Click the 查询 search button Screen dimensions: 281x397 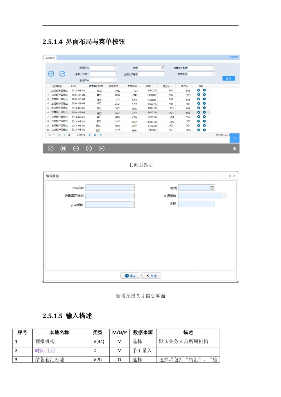[x=228, y=79]
